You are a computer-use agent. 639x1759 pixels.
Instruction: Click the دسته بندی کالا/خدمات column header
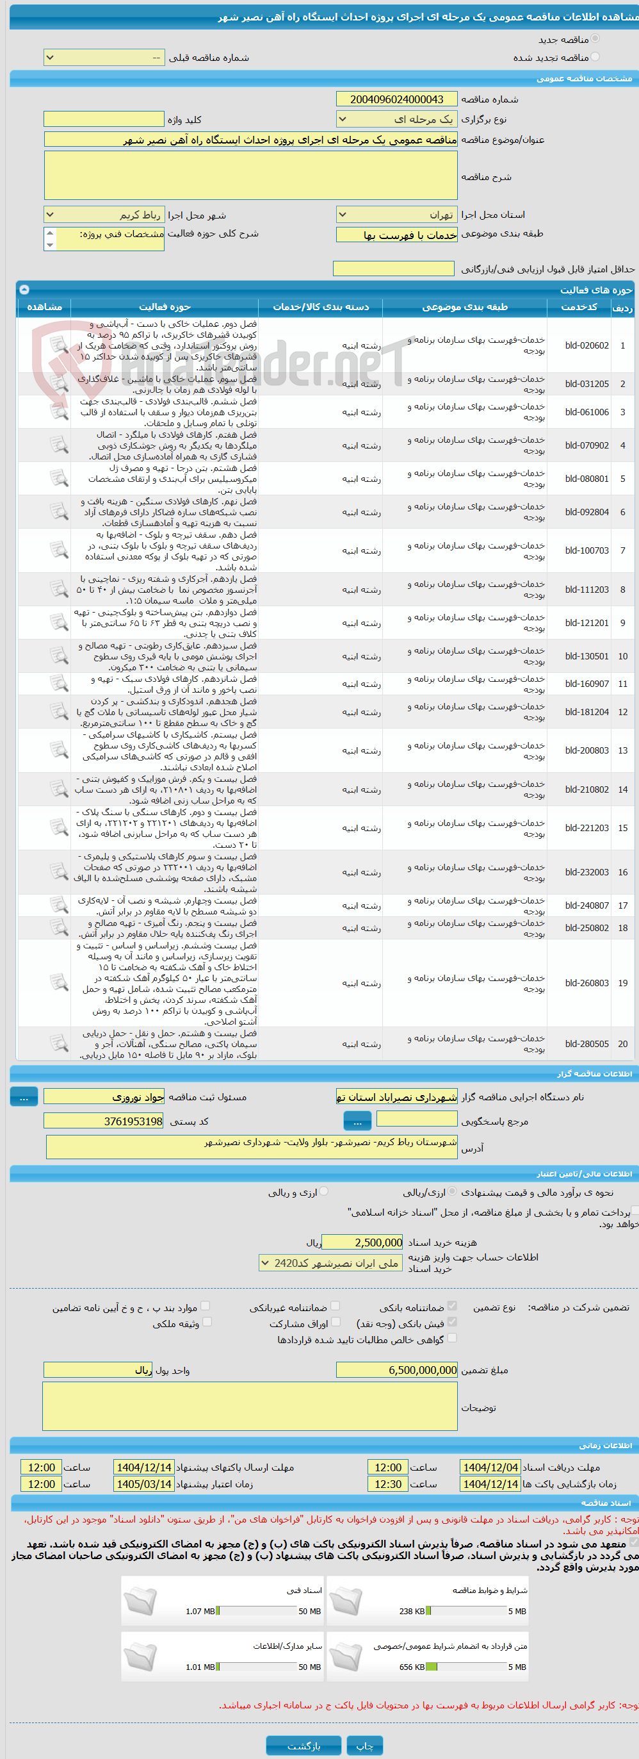321,308
